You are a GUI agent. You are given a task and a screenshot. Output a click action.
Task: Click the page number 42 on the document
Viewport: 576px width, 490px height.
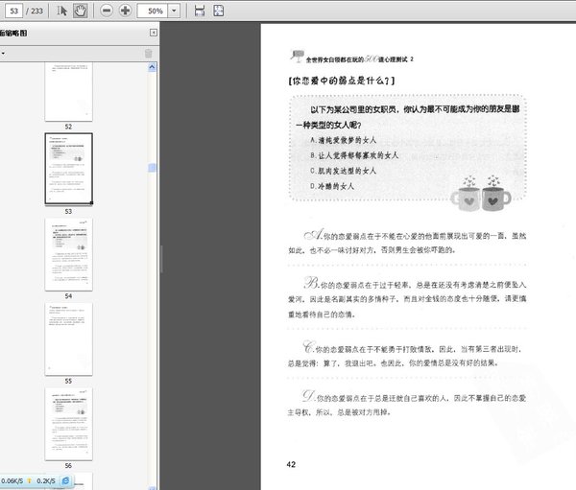coord(291,464)
